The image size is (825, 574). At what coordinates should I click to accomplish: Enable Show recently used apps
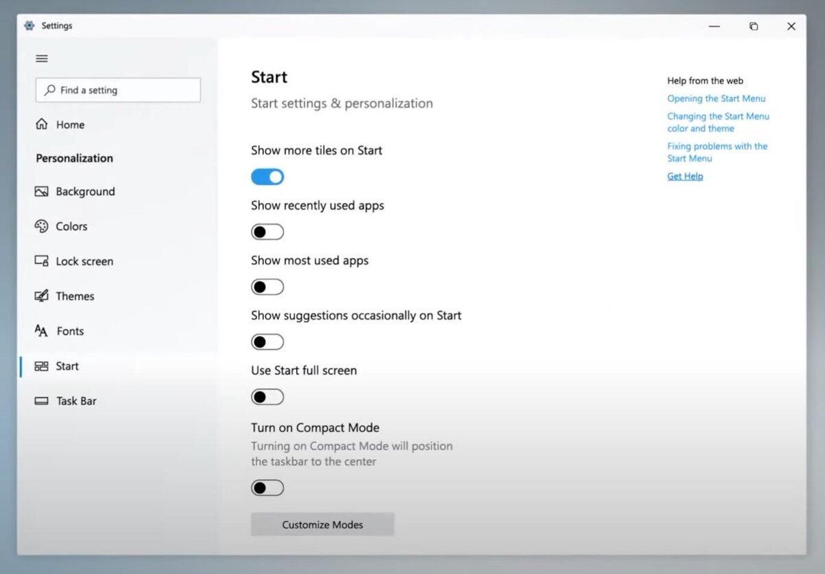point(267,232)
